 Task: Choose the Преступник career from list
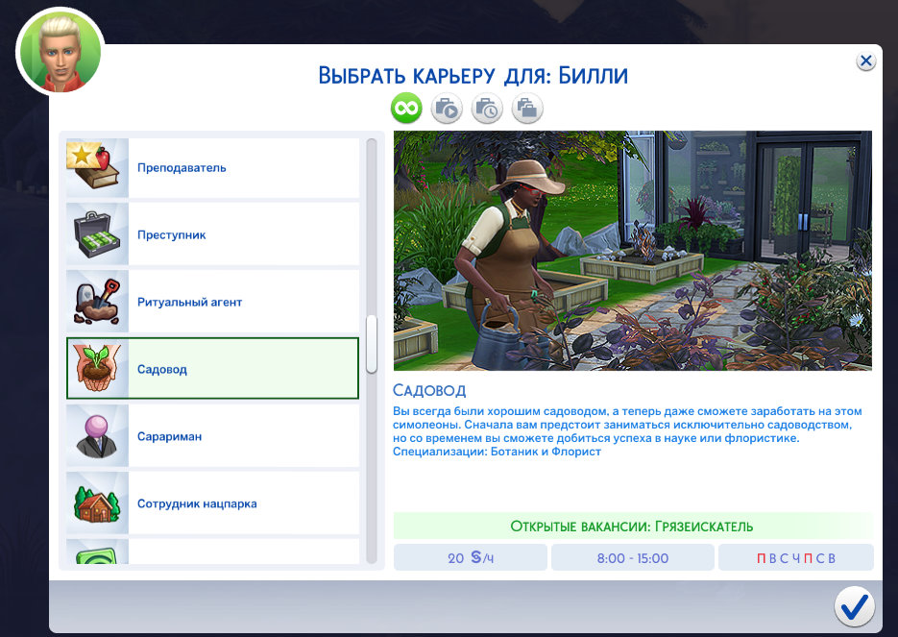point(240,235)
